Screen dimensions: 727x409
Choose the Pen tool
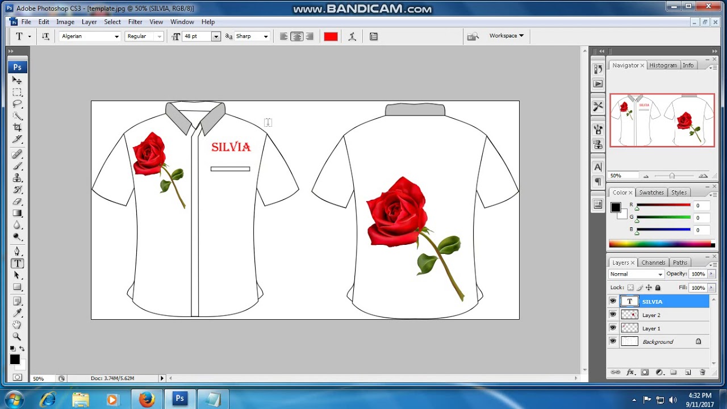[x=18, y=251]
